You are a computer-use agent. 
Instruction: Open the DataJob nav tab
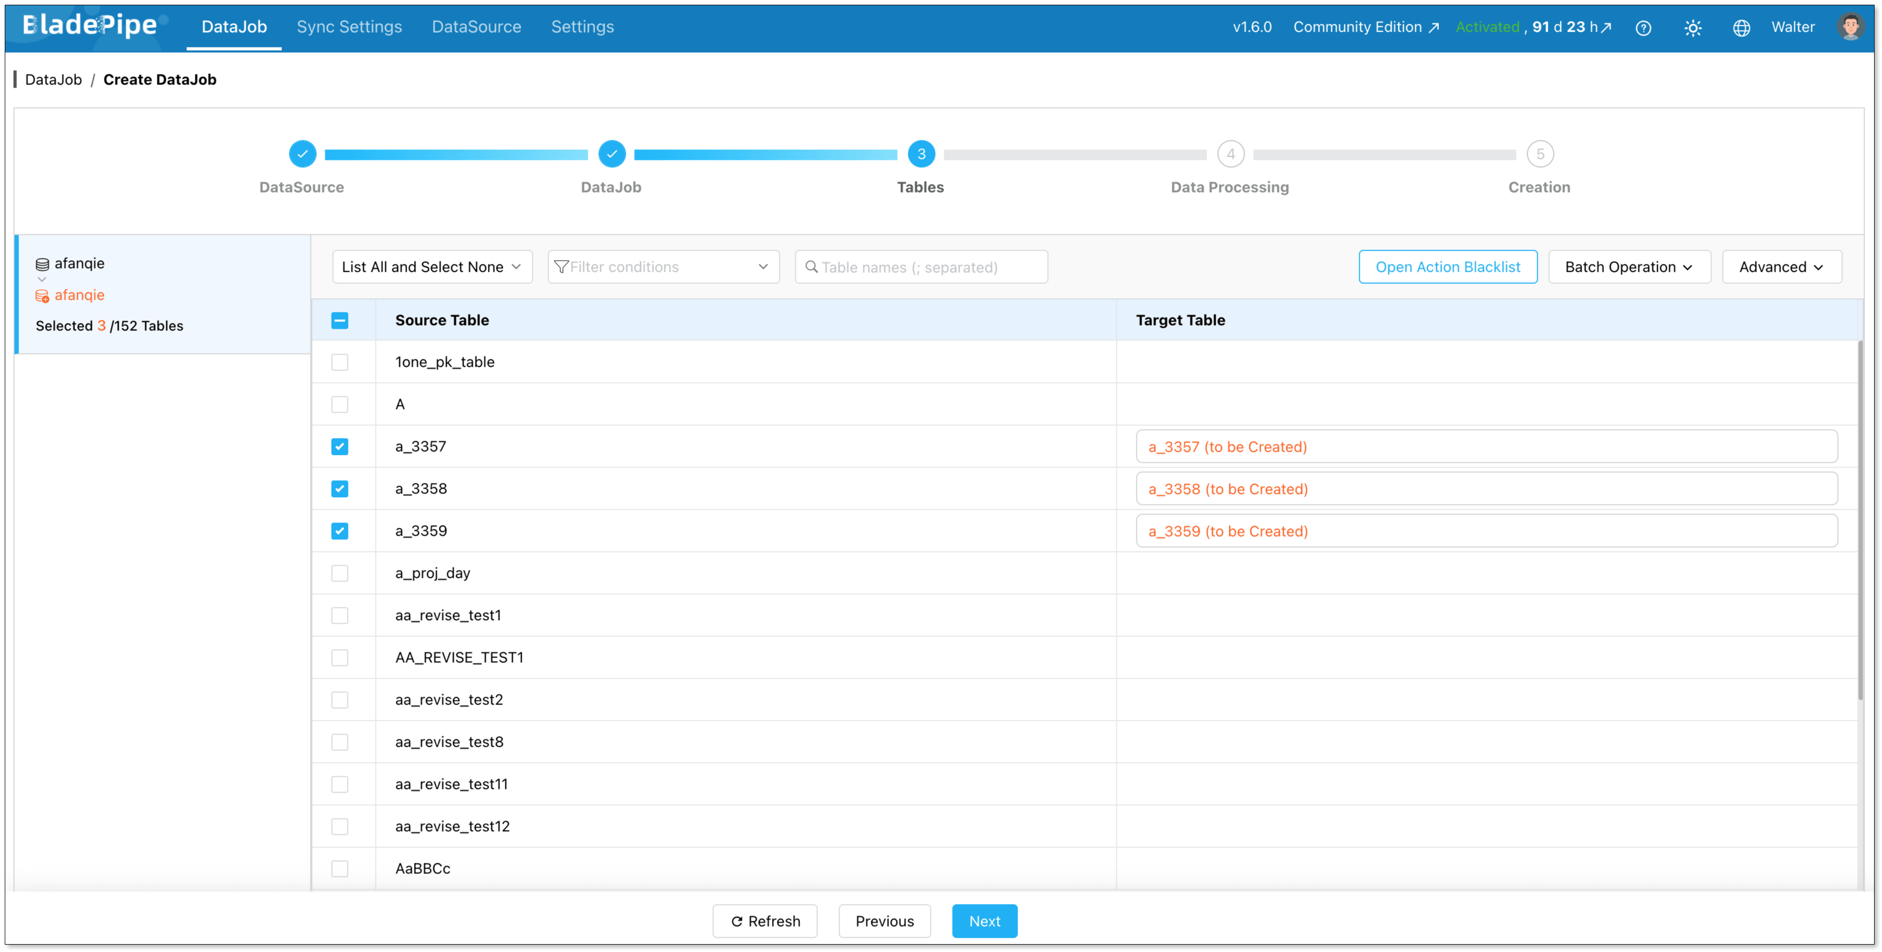pos(234,27)
